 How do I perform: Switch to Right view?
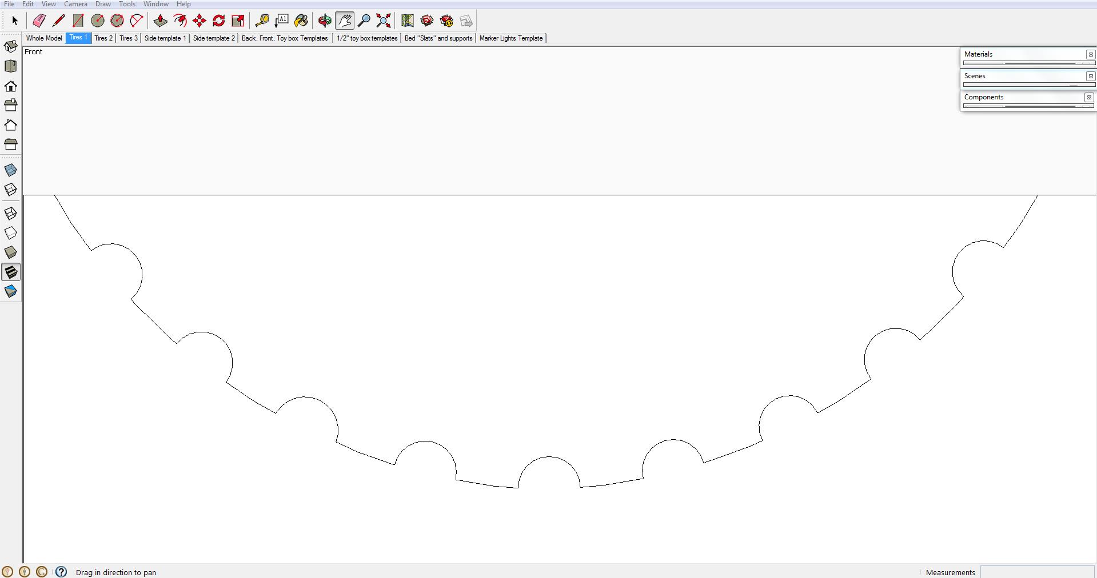coord(11,105)
